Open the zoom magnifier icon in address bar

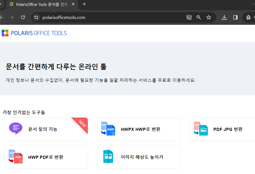[x=199, y=17]
